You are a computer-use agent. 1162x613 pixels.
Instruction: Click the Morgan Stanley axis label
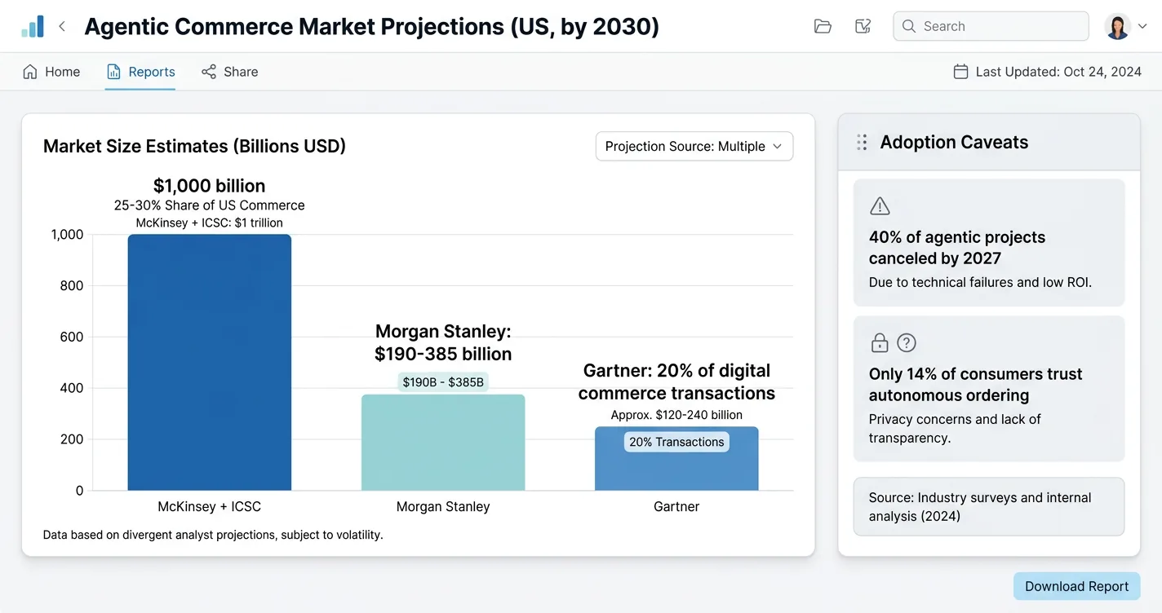point(443,506)
